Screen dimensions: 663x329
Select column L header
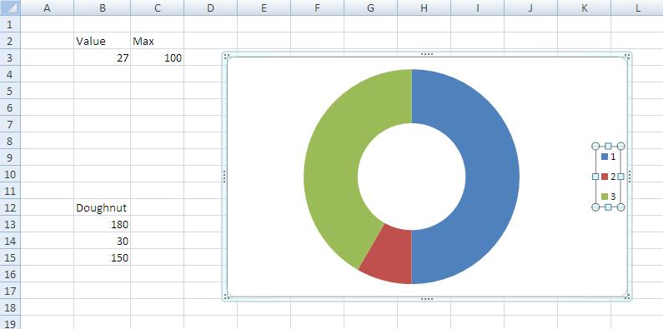[x=637, y=7]
